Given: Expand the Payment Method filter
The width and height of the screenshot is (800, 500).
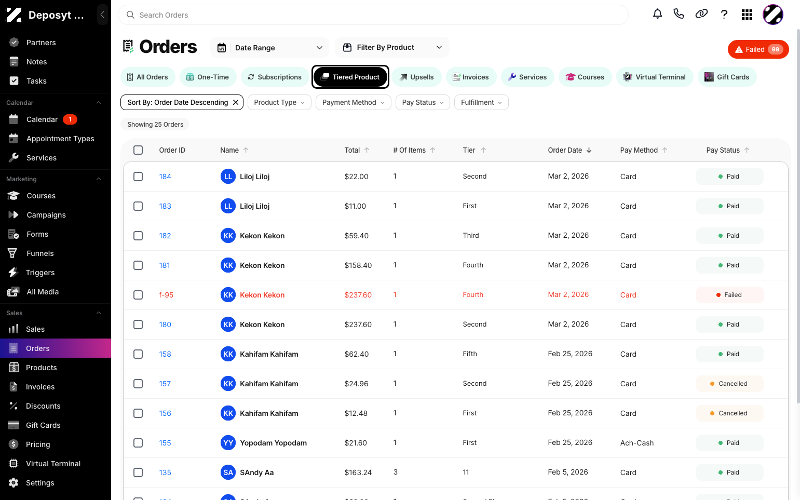Looking at the screenshot, I should (354, 102).
